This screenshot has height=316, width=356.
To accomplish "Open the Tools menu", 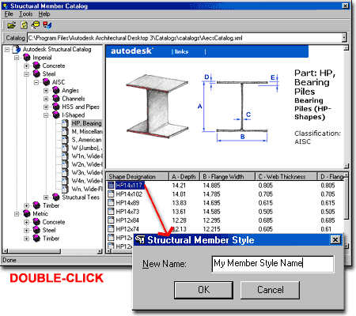I will tap(26, 14).
